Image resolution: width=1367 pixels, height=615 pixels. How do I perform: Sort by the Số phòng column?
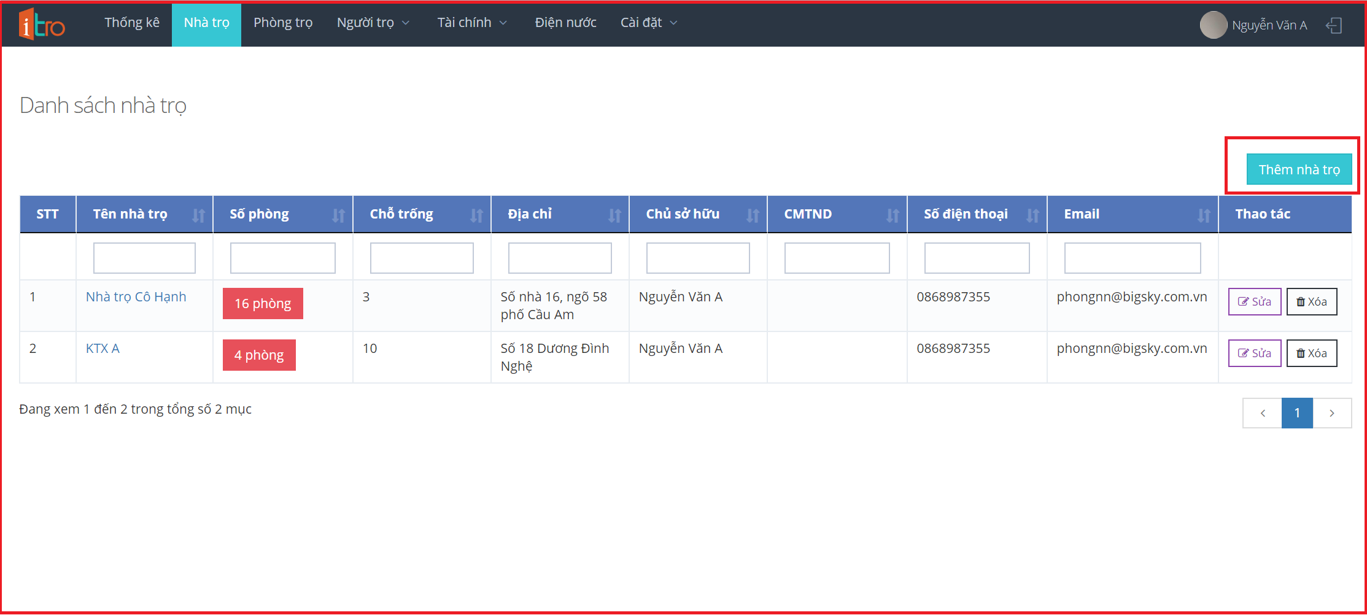pos(338,215)
